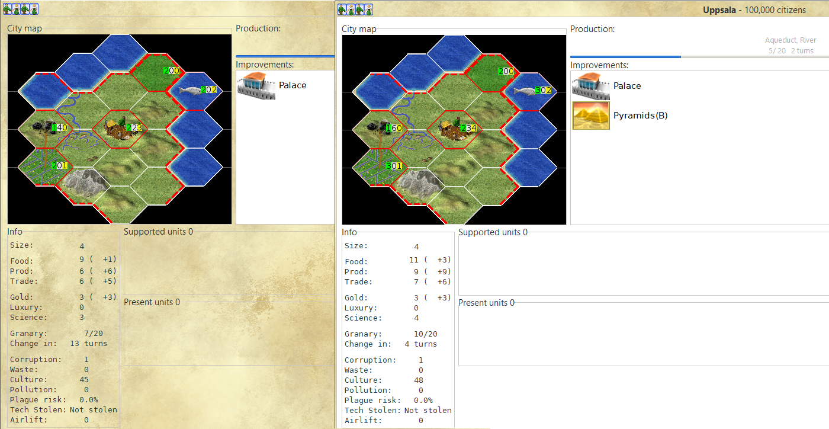Click Supported units header in left window
Viewport: 829px width, 429px height.
click(x=158, y=232)
